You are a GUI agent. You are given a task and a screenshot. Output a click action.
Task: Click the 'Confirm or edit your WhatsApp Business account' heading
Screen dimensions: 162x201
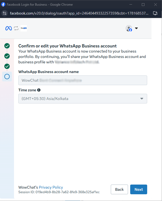(x=67, y=46)
